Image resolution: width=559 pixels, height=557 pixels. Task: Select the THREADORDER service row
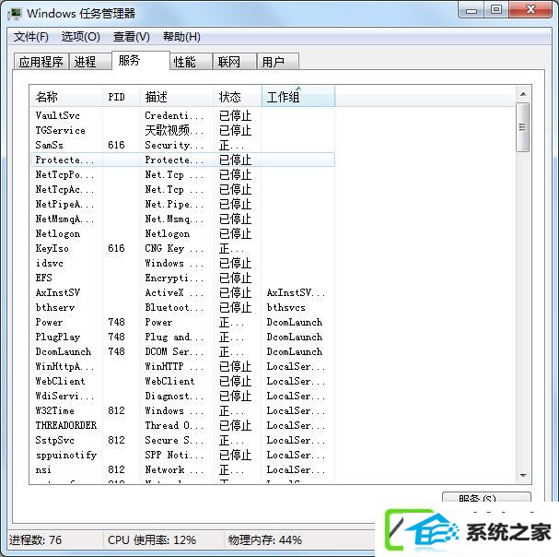click(x=182, y=425)
